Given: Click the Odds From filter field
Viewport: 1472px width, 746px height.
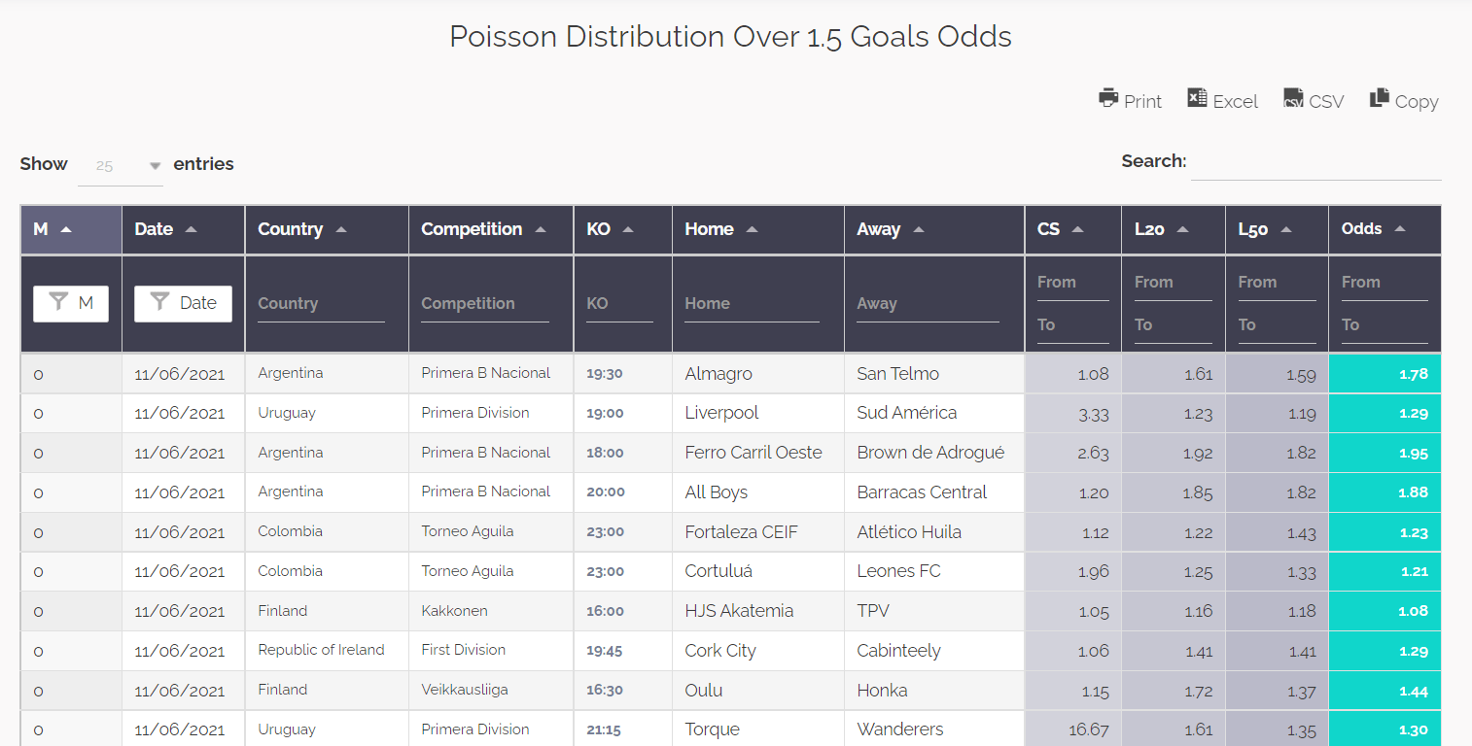Looking at the screenshot, I should point(1384,283).
